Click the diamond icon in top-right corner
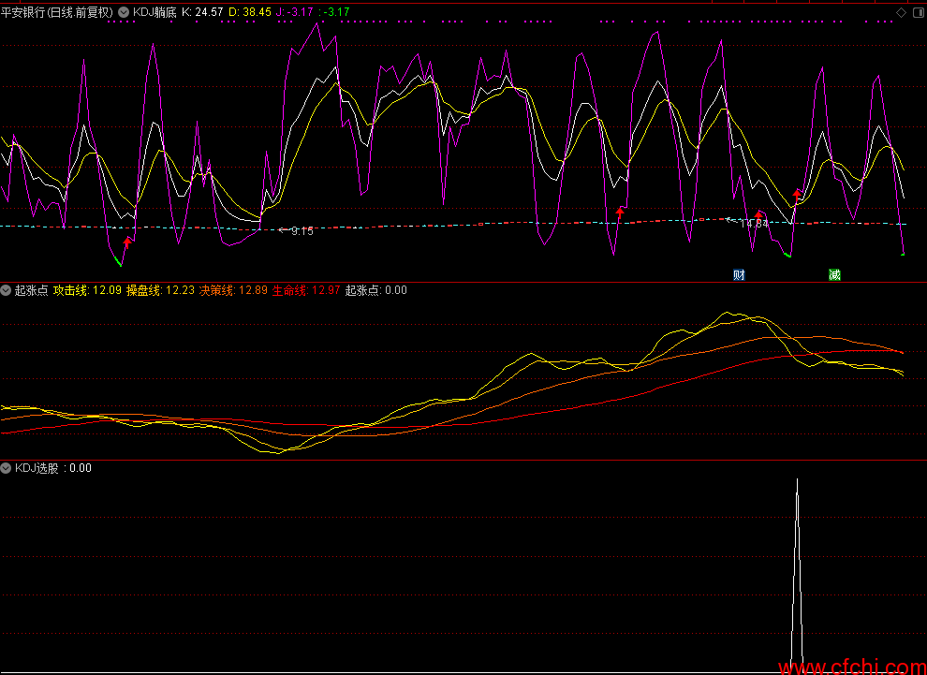Screen dimensions: 927x675 click(x=901, y=12)
